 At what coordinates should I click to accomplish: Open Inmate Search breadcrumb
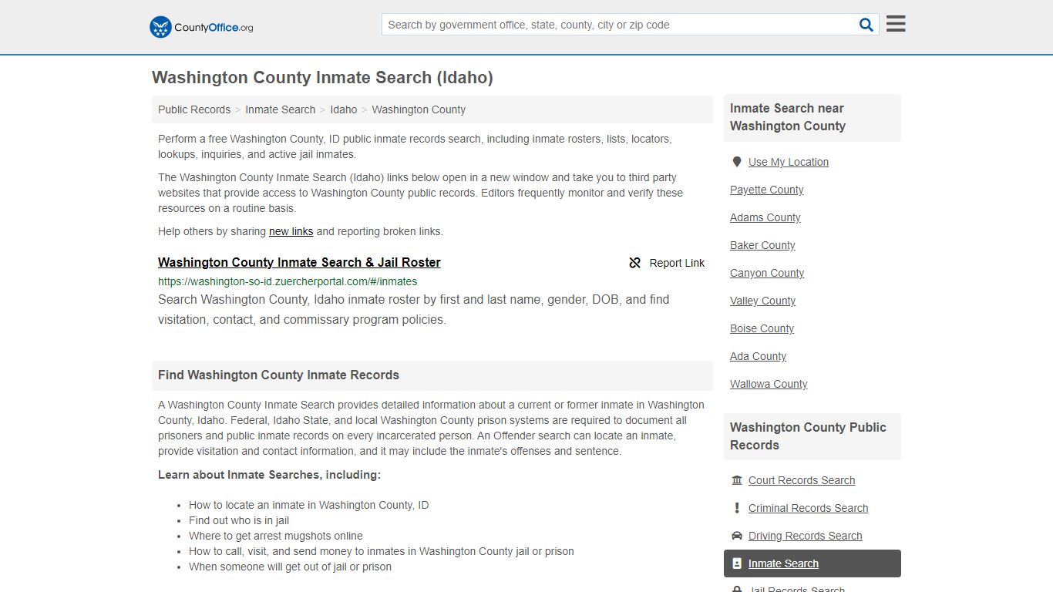coord(280,109)
